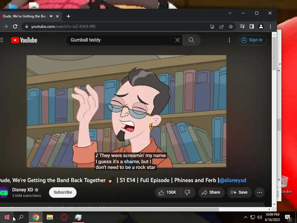The width and height of the screenshot is (297, 223).
Task: Click the page vertical scrollbar thumb
Action: click(274, 53)
